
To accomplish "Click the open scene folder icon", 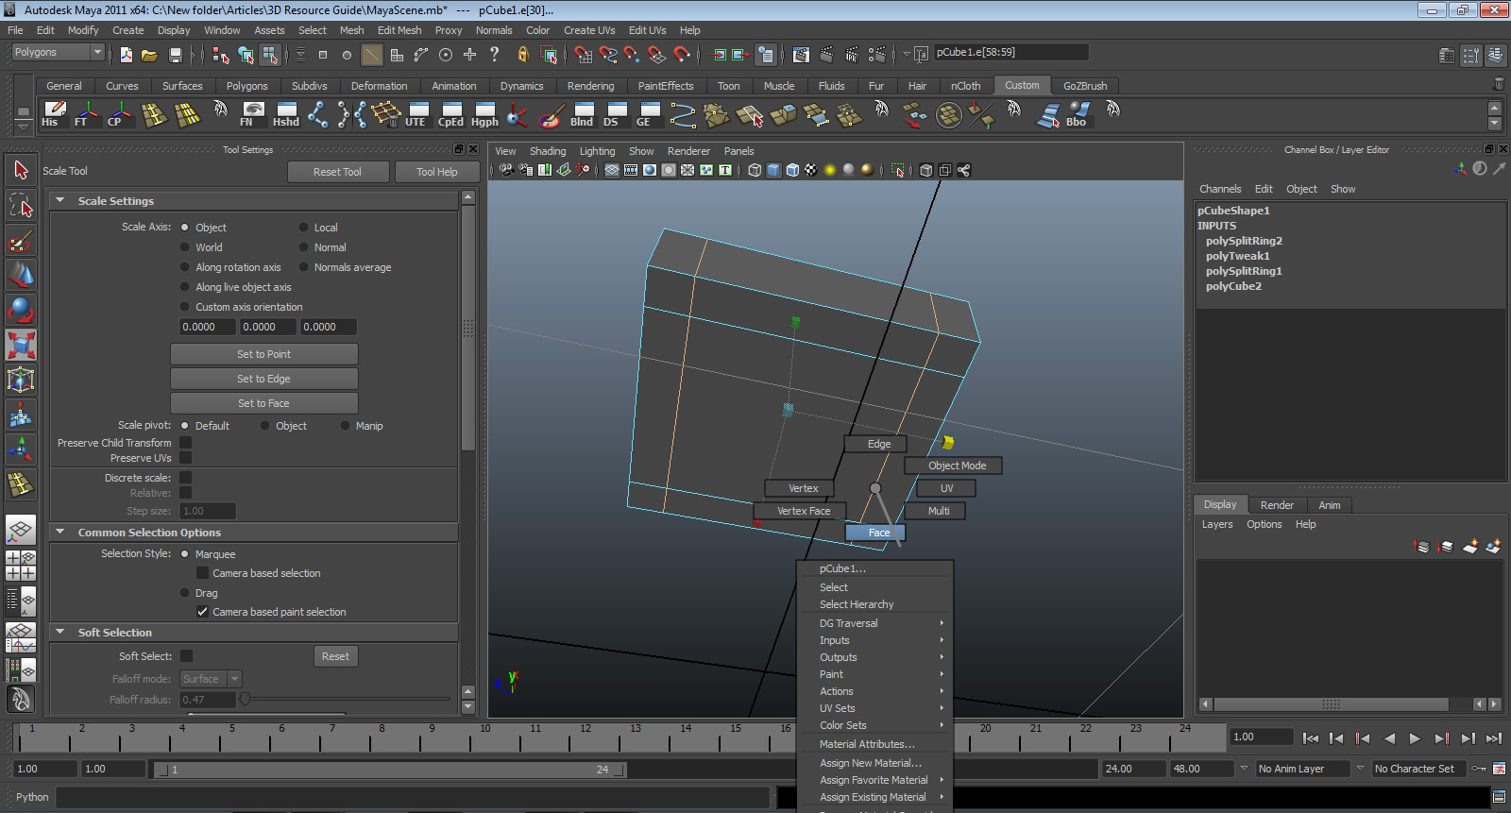I will pos(149,55).
